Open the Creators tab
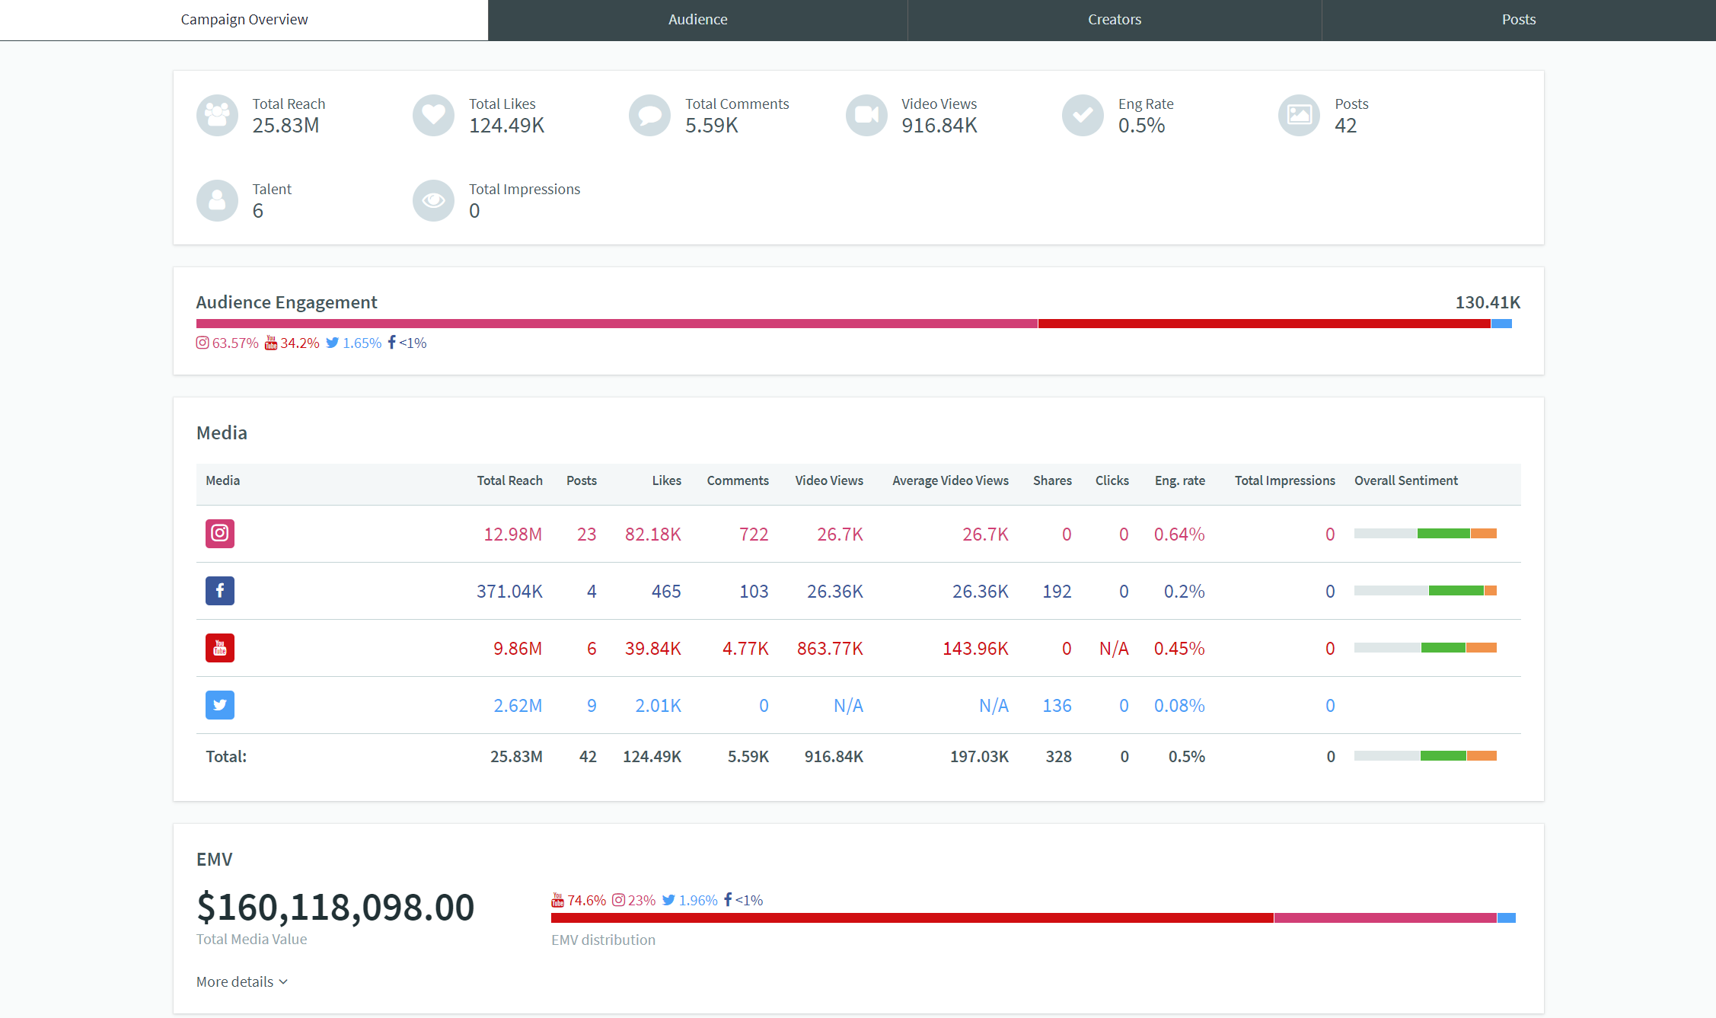 pyautogui.click(x=1114, y=20)
